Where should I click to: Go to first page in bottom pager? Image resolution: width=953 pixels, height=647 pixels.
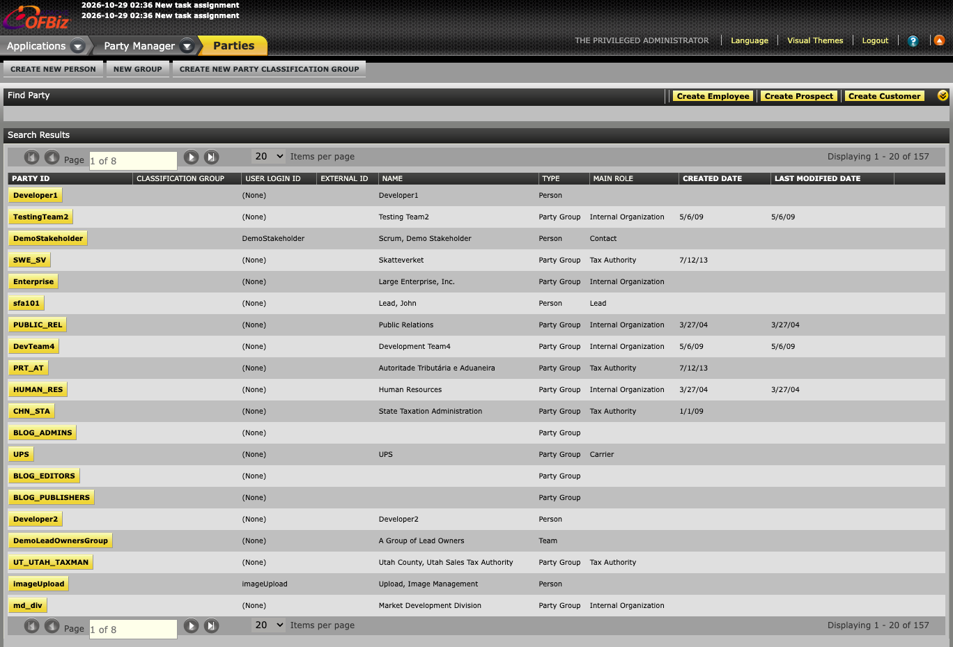(x=32, y=626)
